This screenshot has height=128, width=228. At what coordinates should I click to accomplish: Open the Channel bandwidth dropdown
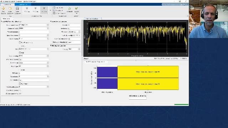tap(48, 28)
